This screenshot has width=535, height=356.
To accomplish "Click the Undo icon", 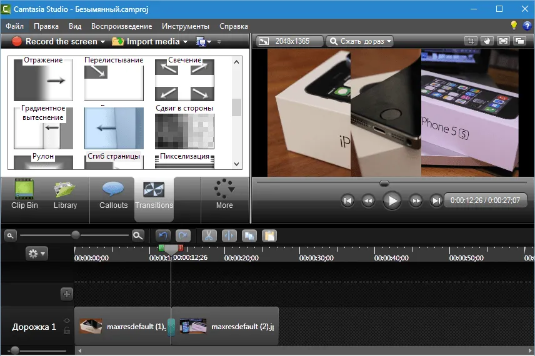I will [x=163, y=235].
